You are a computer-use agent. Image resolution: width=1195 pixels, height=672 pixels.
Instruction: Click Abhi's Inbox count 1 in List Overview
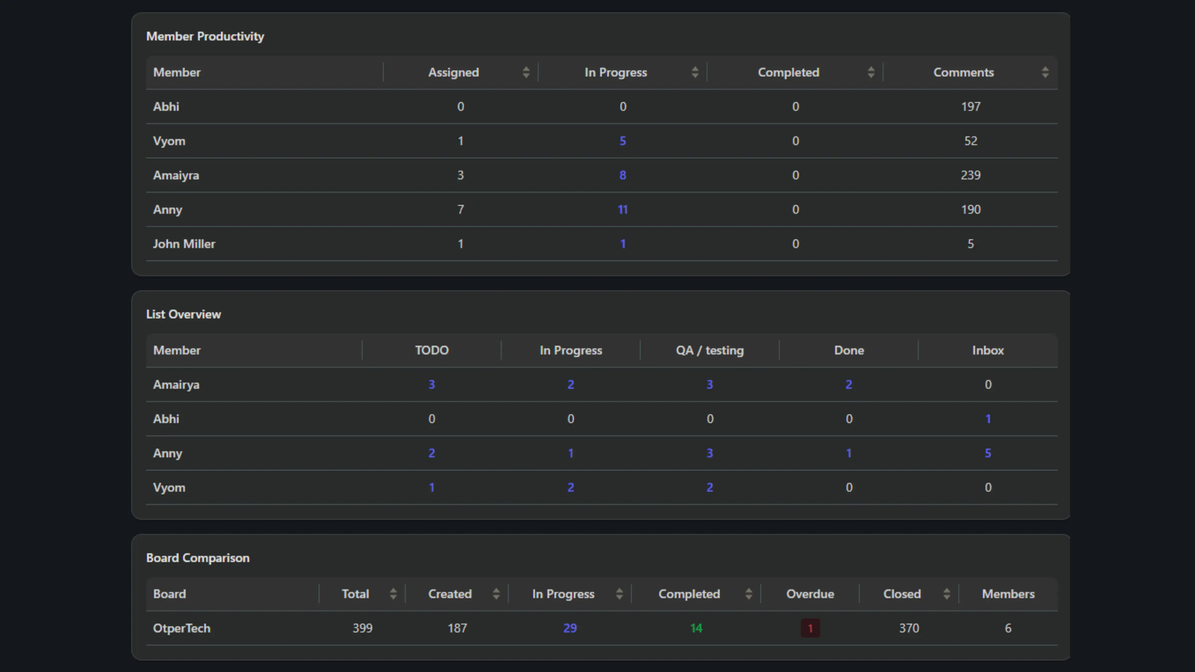(988, 419)
